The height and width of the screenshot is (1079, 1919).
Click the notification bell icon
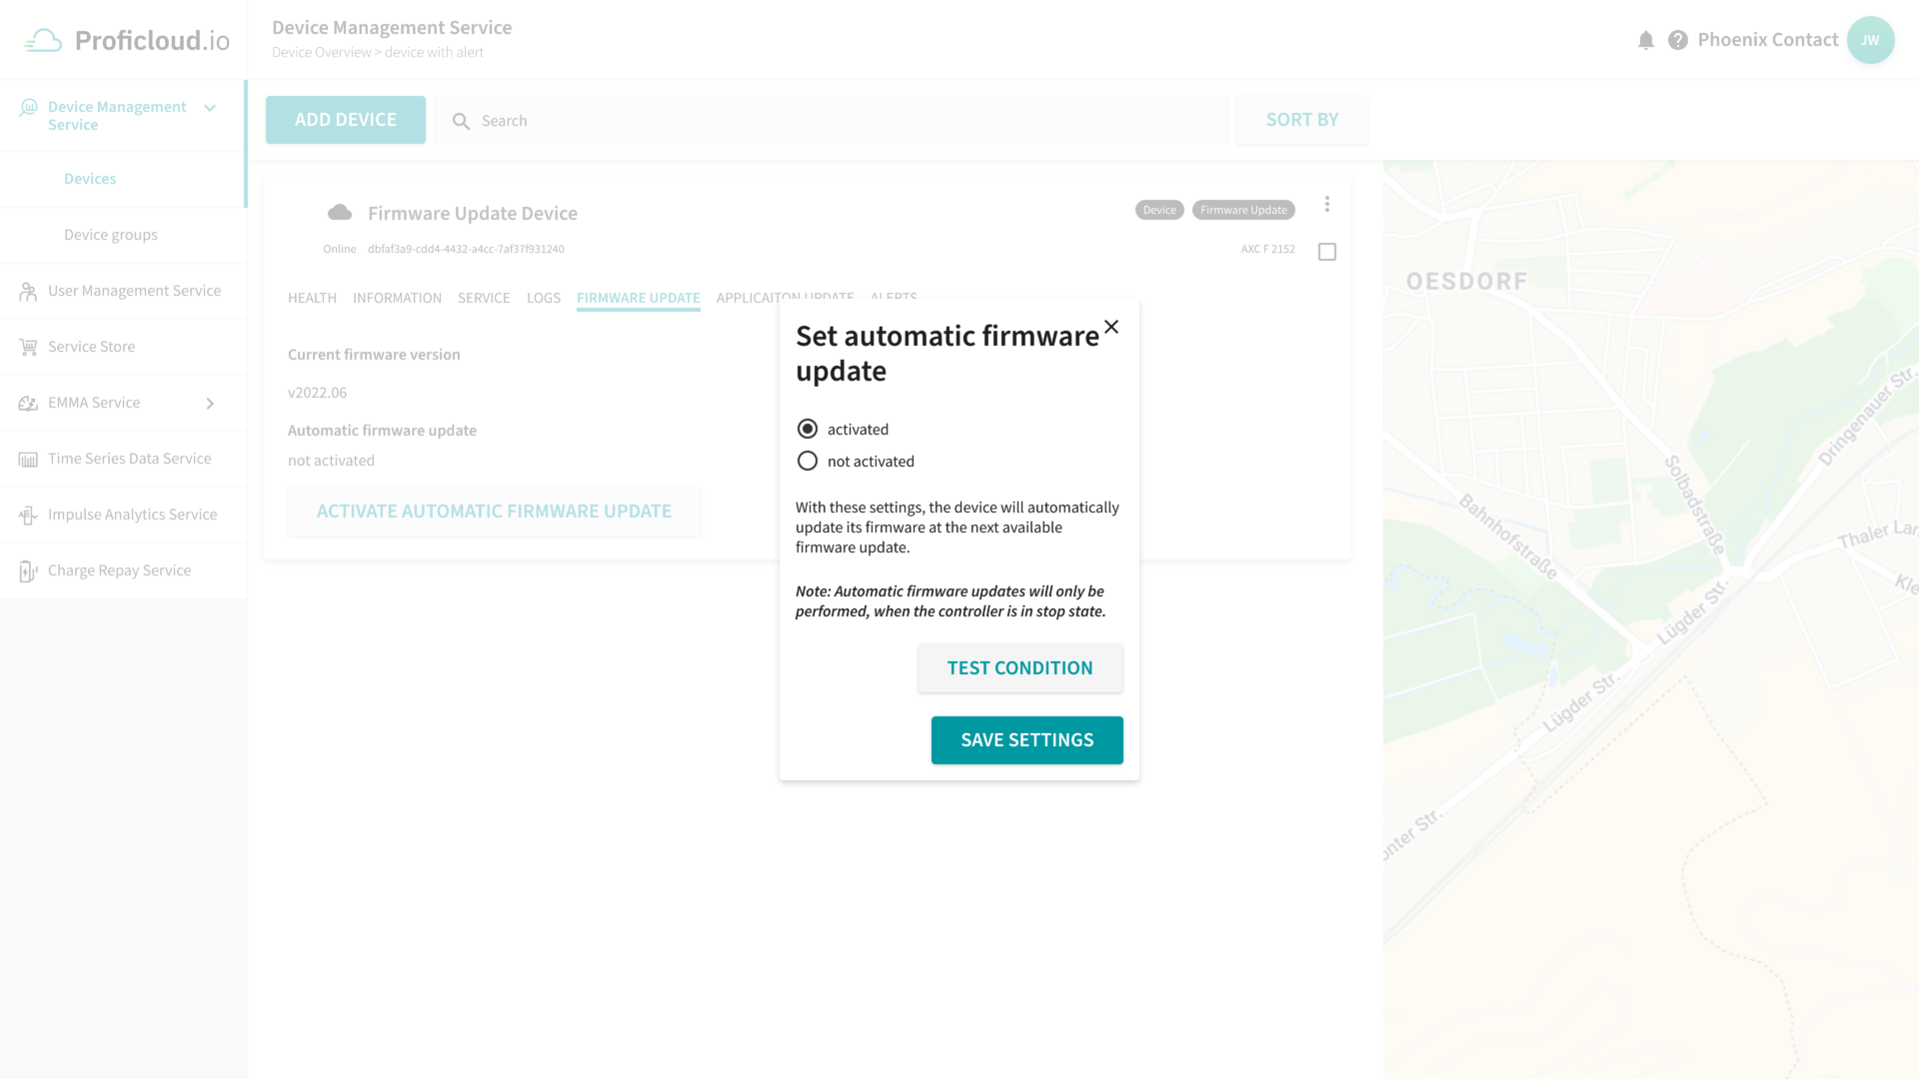coord(1645,40)
